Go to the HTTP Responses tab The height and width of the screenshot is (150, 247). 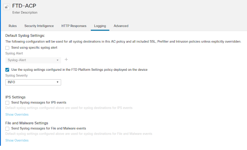point(74,26)
